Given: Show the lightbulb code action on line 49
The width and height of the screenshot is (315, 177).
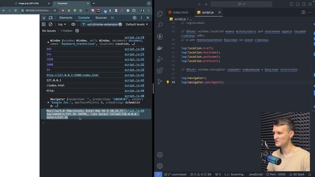Looking at the screenshot, I should pos(167,82).
